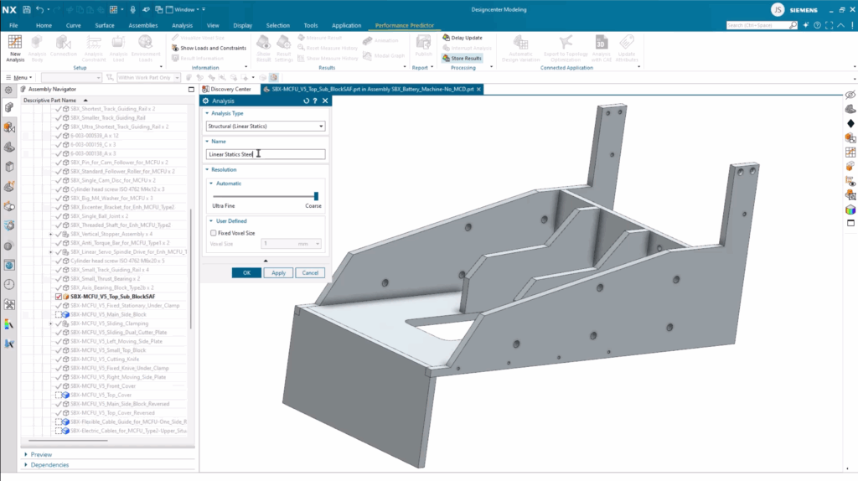Open the Analysis Type dropdown
The height and width of the screenshot is (481, 858).
point(266,127)
